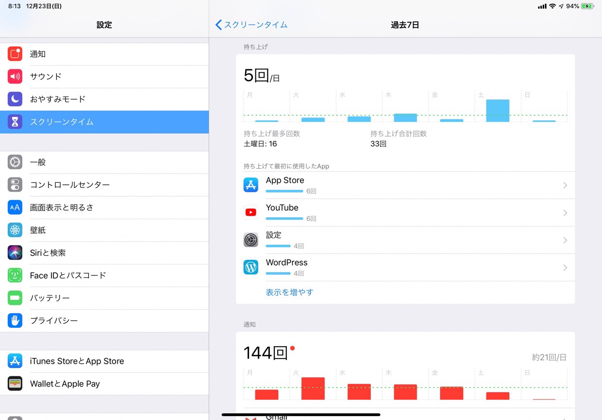Tap the 画面表示と明るさ AA icon

click(15, 208)
